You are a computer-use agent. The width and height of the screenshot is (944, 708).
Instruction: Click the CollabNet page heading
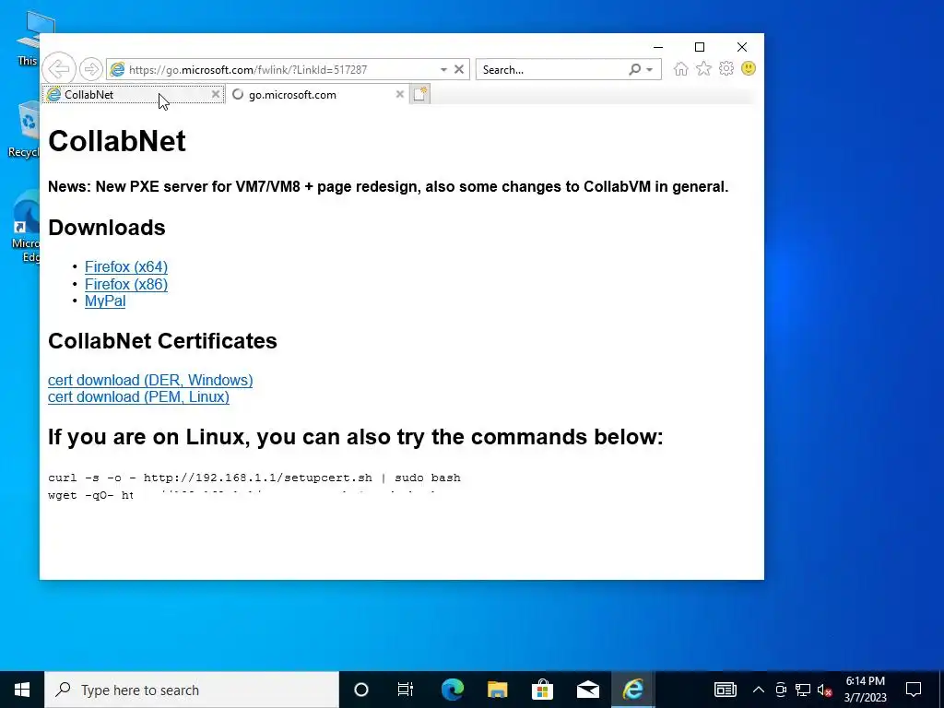pyautogui.click(x=117, y=141)
